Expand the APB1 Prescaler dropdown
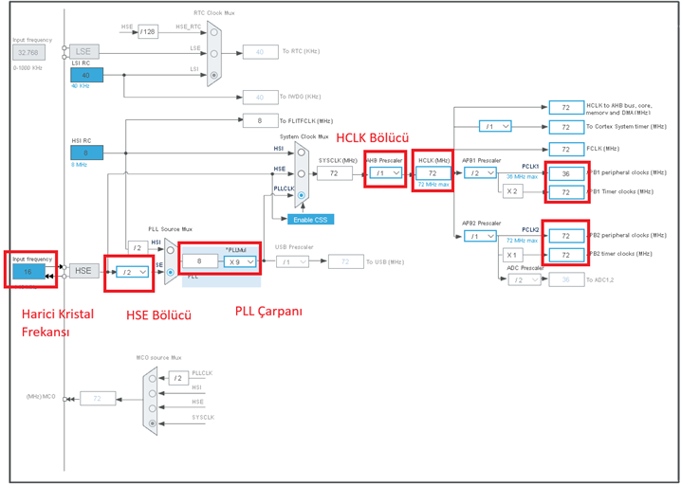This screenshot has height=485, width=681. (x=478, y=173)
